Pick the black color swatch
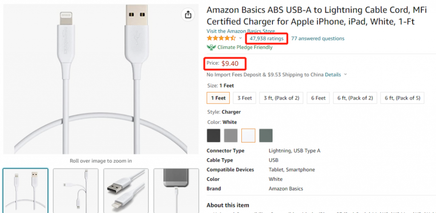Viewport: 436px width, 213px height. tap(214, 136)
